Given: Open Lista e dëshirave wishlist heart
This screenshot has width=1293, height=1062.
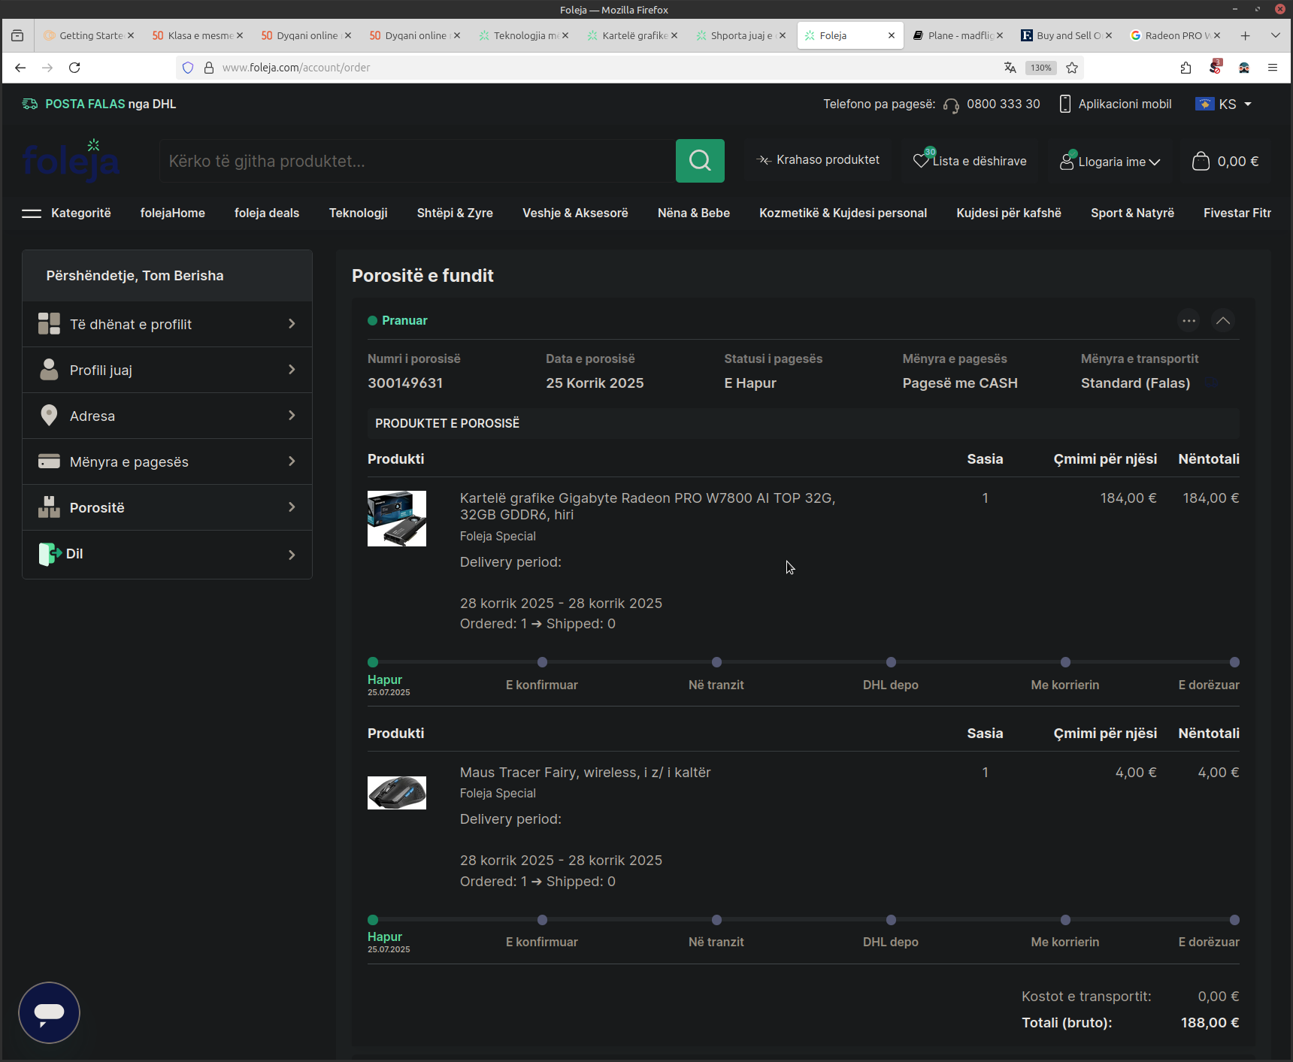Looking at the screenshot, I should pos(921,160).
